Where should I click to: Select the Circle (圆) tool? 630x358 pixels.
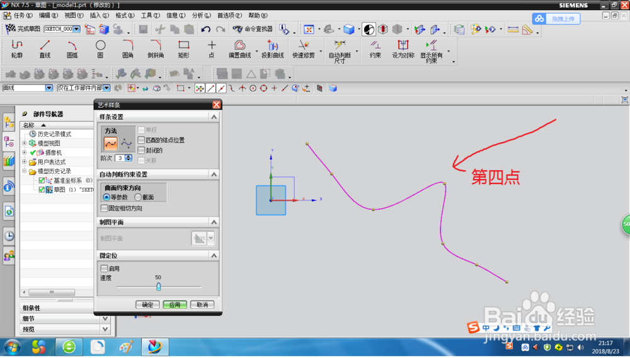coord(100,49)
